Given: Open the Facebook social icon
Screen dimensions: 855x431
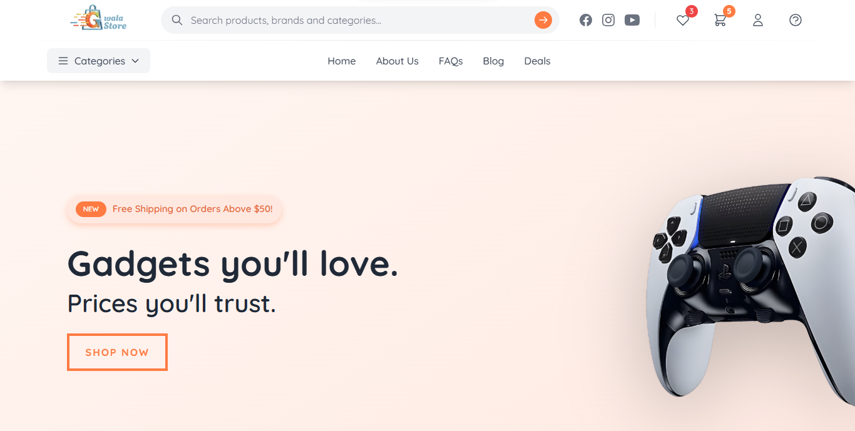Looking at the screenshot, I should 586,20.
